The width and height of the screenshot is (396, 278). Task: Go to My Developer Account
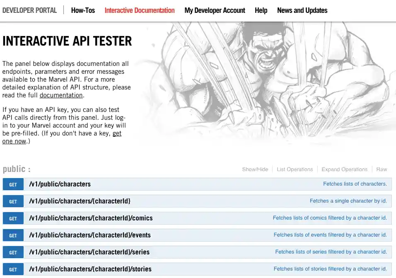pos(215,10)
